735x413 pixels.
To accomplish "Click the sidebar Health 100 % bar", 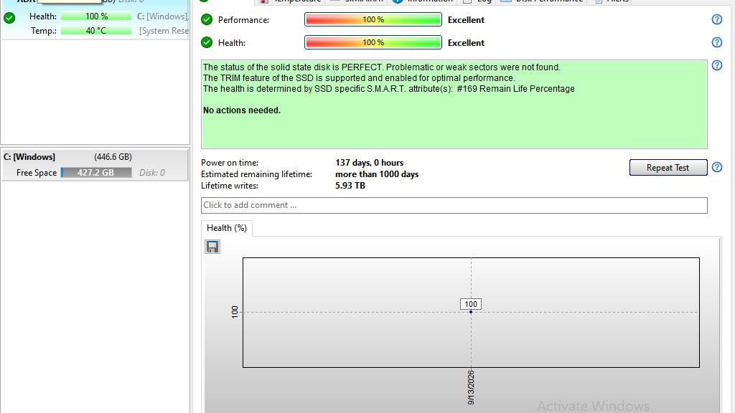I will 96,16.
